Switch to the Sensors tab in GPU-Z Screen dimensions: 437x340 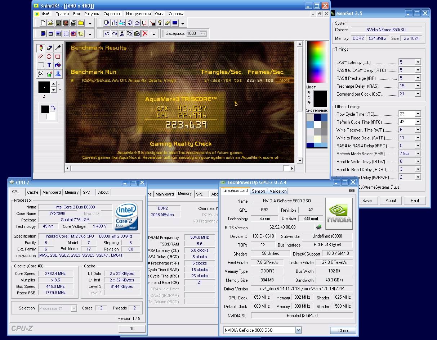tap(259, 191)
